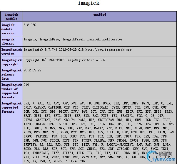
Task: Click the 'ISOBRL' format entry
Action: [62, 124]
